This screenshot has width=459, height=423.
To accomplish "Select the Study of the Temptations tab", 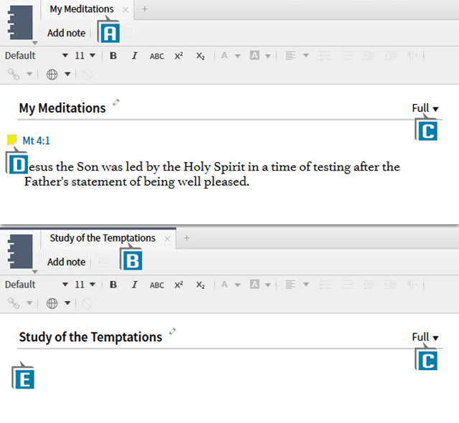I will [x=102, y=238].
